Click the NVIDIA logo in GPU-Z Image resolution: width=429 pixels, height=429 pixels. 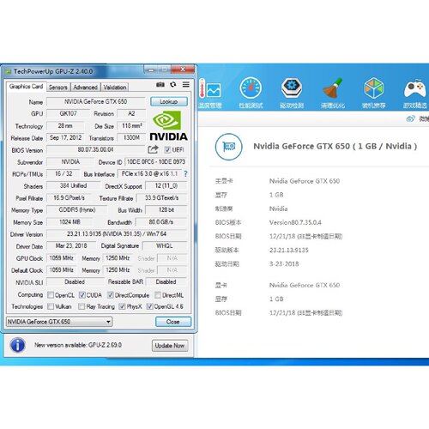[x=168, y=126]
